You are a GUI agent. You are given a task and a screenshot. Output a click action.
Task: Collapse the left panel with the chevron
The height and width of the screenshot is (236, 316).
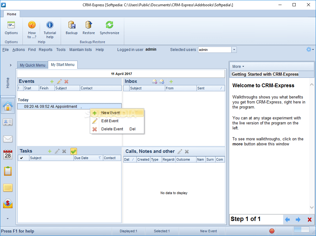(10, 65)
